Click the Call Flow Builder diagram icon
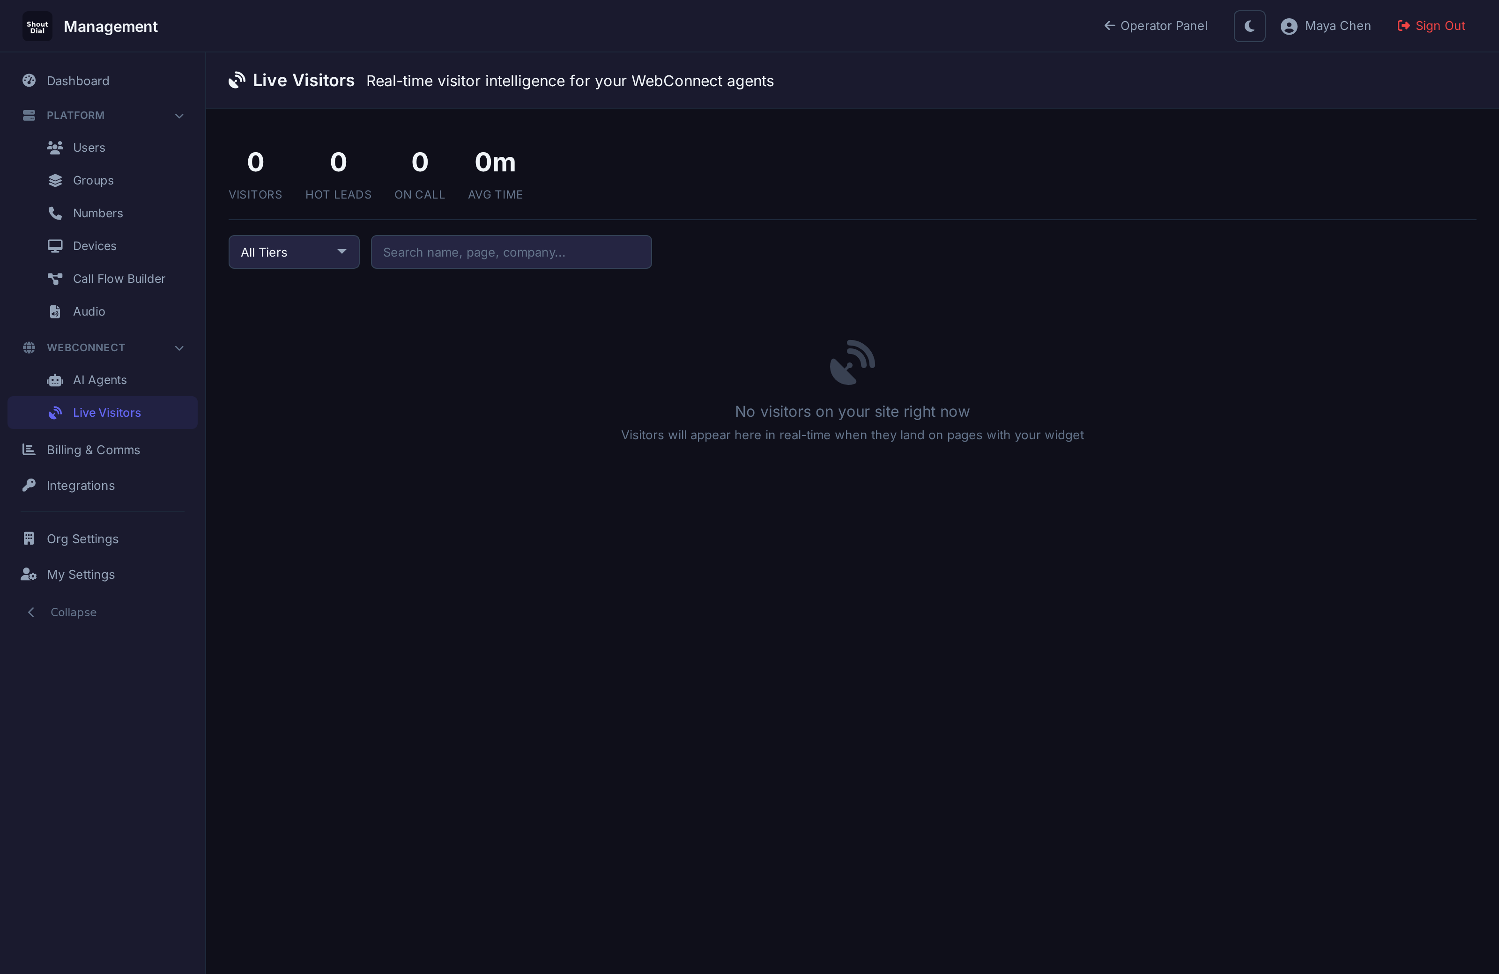The height and width of the screenshot is (974, 1499). click(x=55, y=278)
